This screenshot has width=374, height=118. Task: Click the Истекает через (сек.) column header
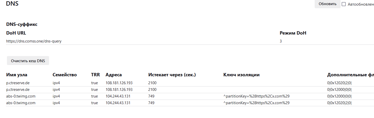pyautogui.click(x=172, y=75)
